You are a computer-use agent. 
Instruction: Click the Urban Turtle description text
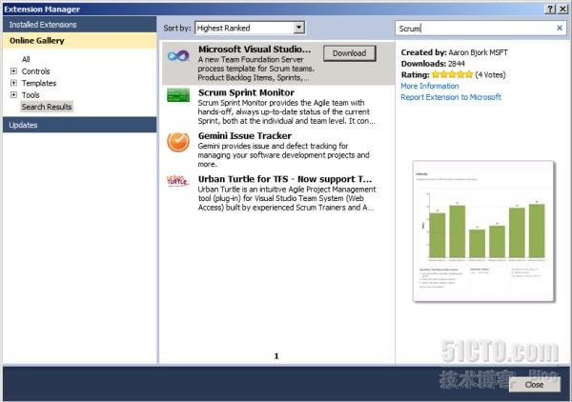[287, 199]
